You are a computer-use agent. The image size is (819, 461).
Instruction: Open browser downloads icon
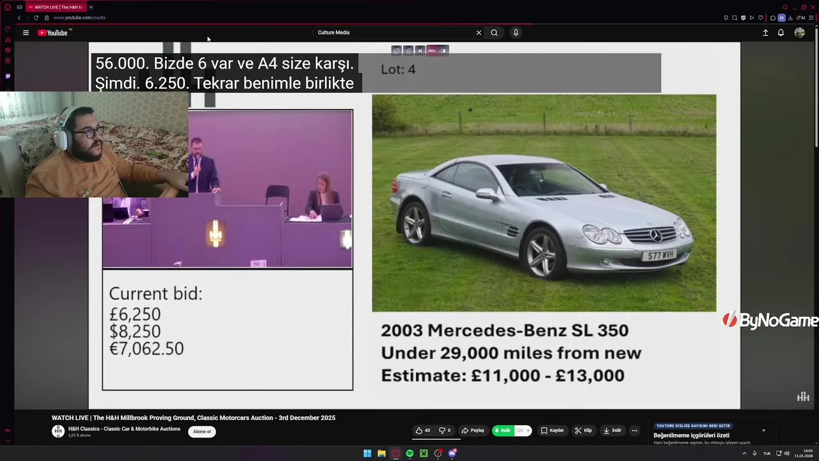pyautogui.click(x=790, y=18)
